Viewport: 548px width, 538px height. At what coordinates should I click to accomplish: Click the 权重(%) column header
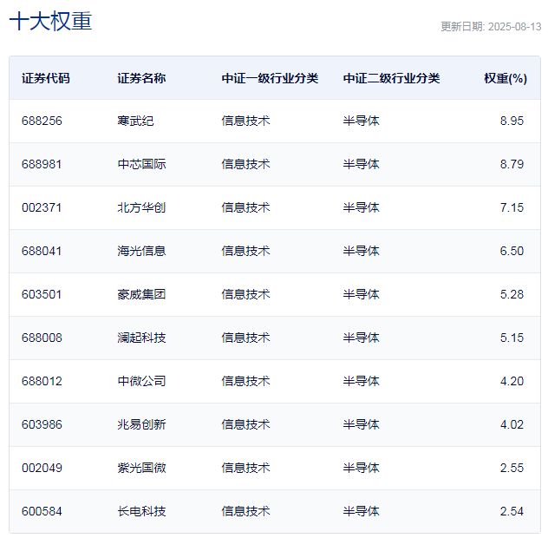pos(505,78)
